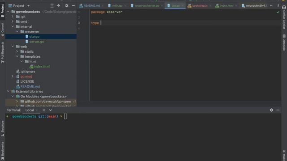Close the dto.go editor tab
This screenshot has width=287, height=161.
(183, 6)
